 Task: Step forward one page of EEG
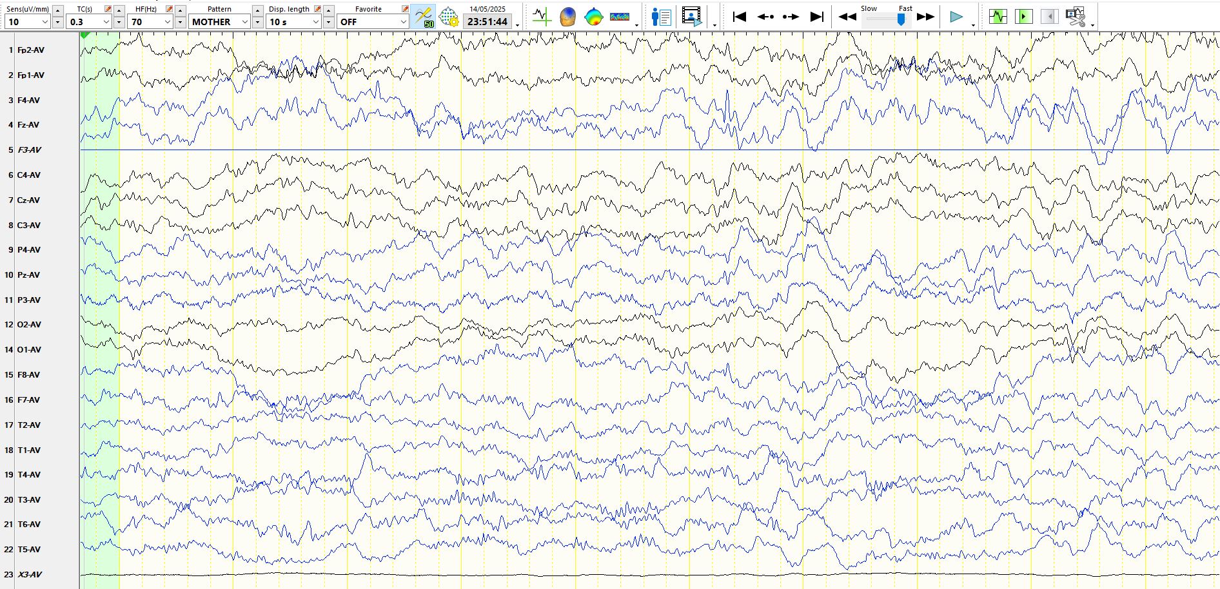[791, 17]
